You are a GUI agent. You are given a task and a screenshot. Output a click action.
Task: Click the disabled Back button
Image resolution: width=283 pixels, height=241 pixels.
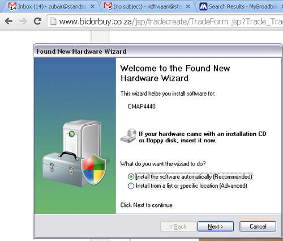[178, 226]
